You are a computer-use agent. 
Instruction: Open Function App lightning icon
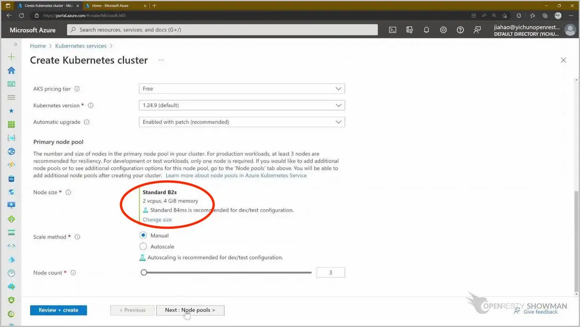(12, 165)
